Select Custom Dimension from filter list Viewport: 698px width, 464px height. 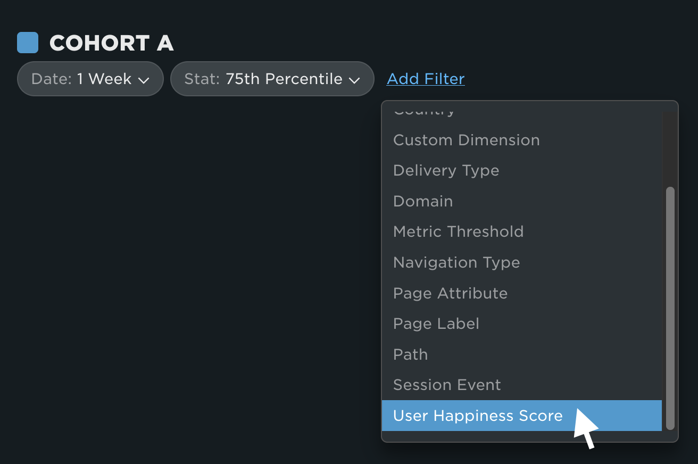522,140
